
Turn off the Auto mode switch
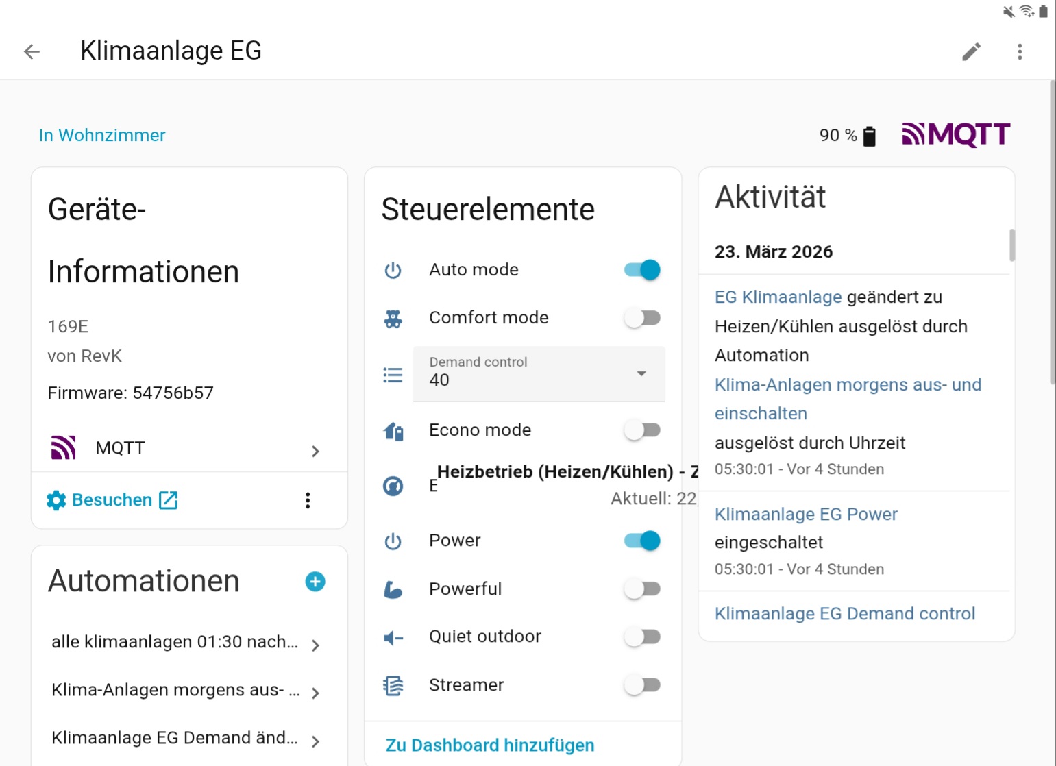[642, 270]
